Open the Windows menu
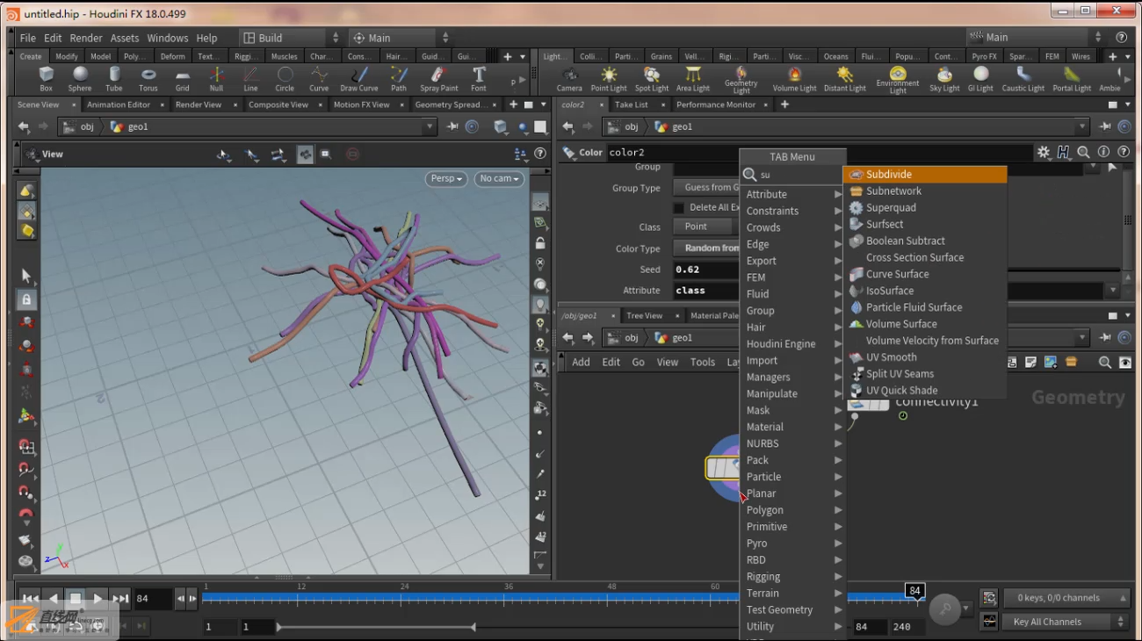This screenshot has width=1142, height=641. (168, 38)
